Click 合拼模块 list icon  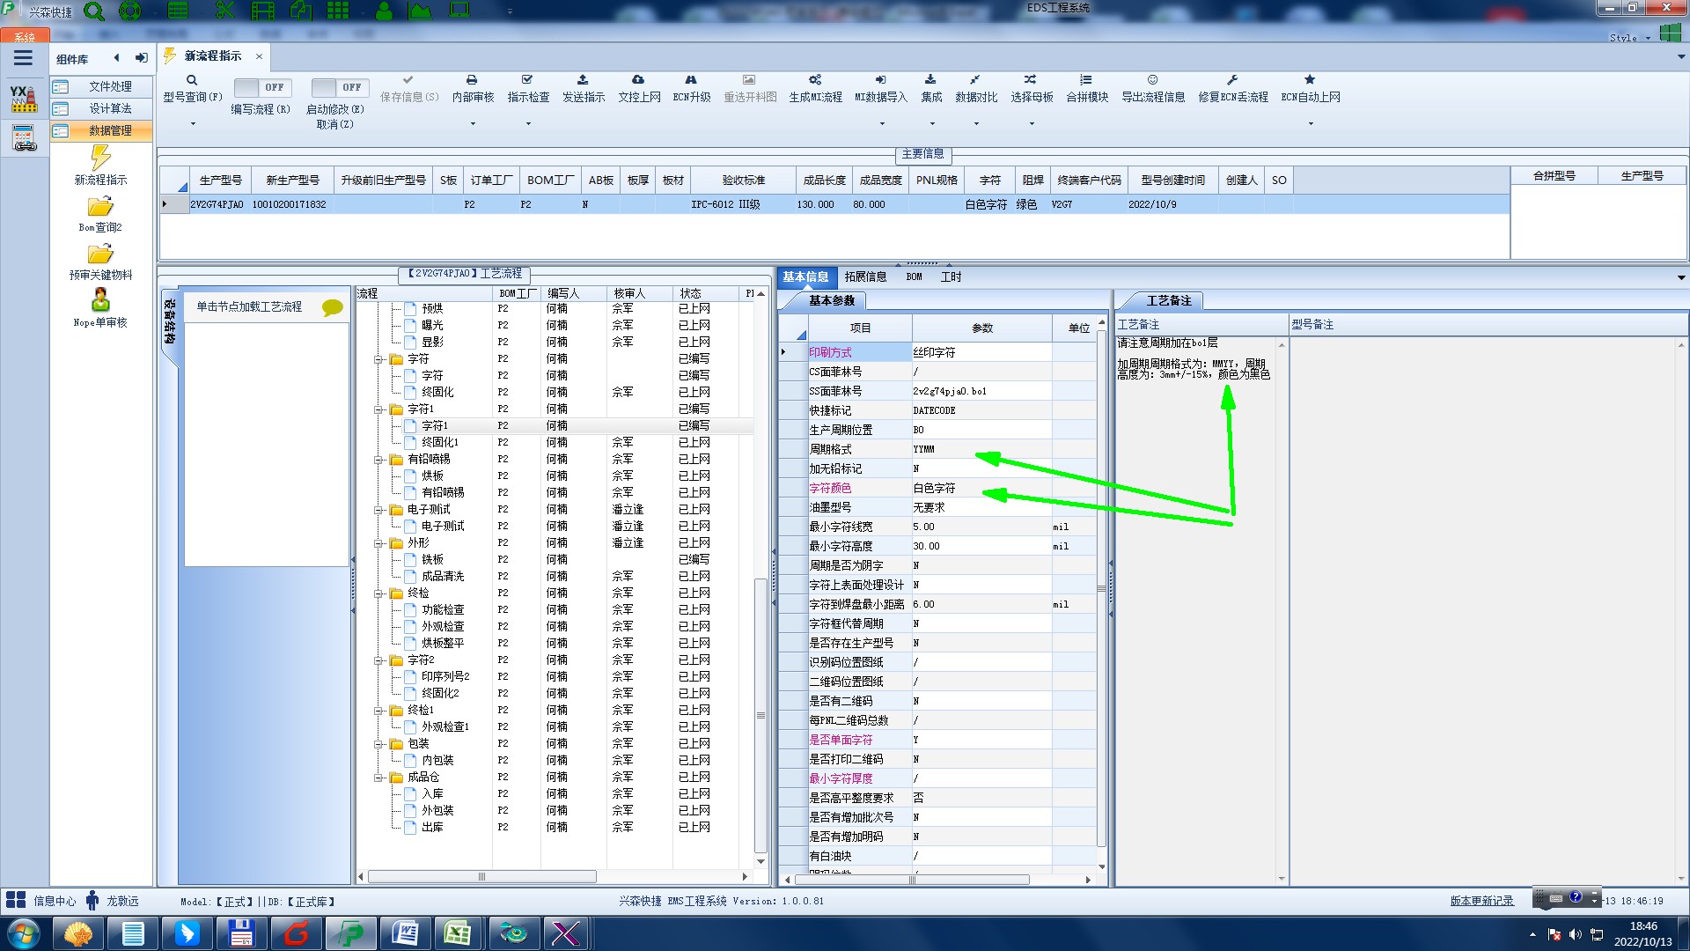click(x=1086, y=80)
